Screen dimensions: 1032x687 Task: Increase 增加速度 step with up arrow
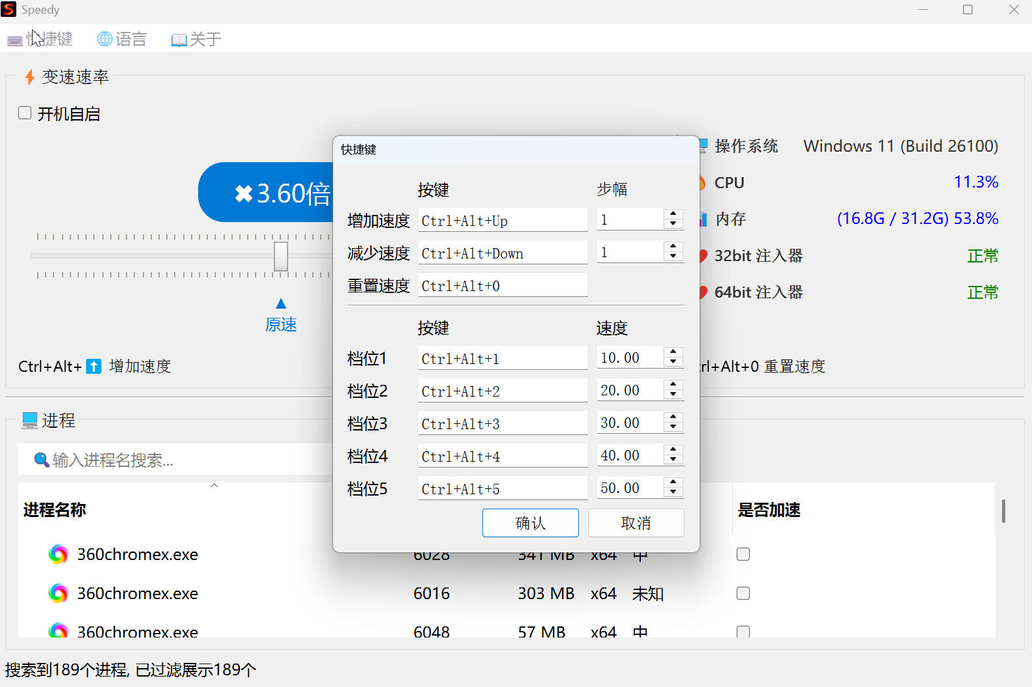(x=673, y=214)
